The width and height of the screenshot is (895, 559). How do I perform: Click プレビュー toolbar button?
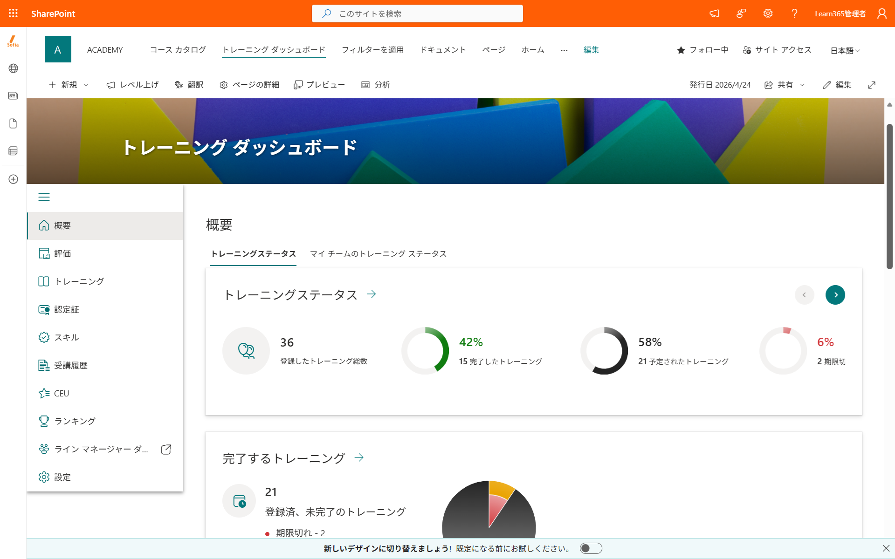319,85
